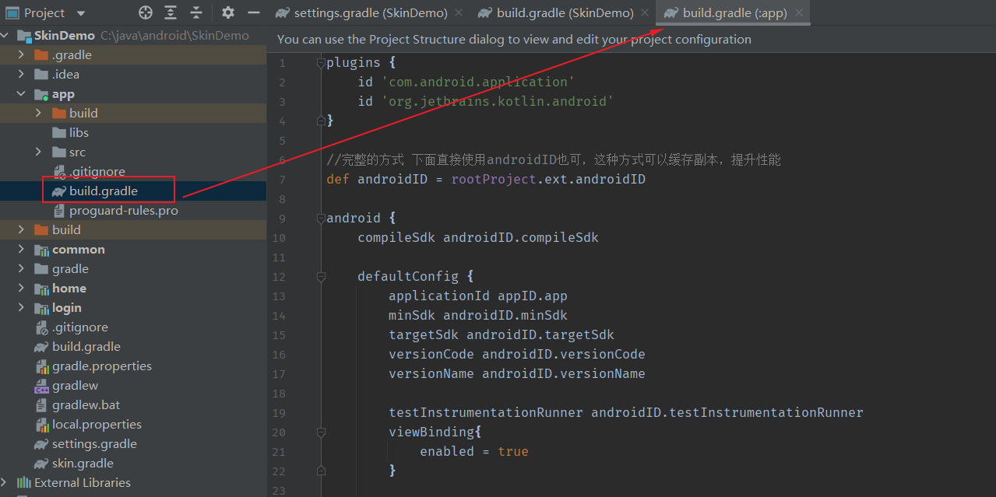996x497 pixels.
Task: Switch to settings.gradle (SkinDemo) tab
Action: [371, 12]
